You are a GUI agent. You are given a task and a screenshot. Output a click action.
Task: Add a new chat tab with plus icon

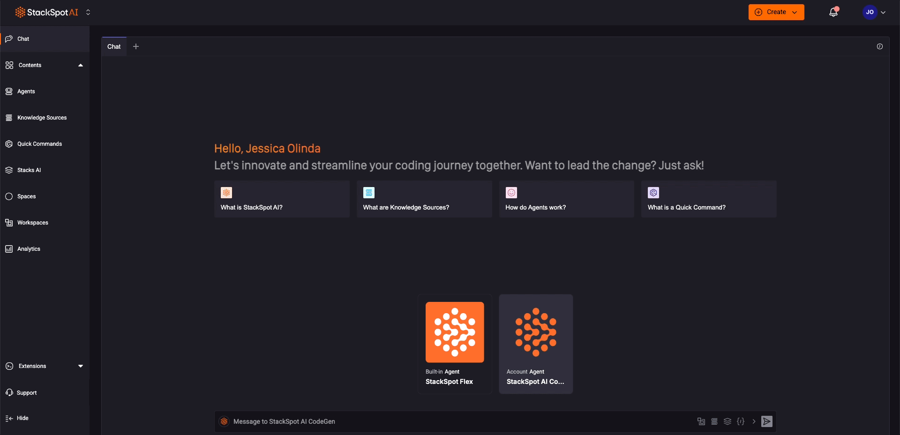tap(136, 46)
